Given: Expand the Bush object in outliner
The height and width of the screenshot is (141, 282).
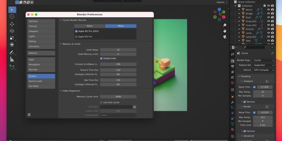Looking at the screenshot, I should coord(239,17).
